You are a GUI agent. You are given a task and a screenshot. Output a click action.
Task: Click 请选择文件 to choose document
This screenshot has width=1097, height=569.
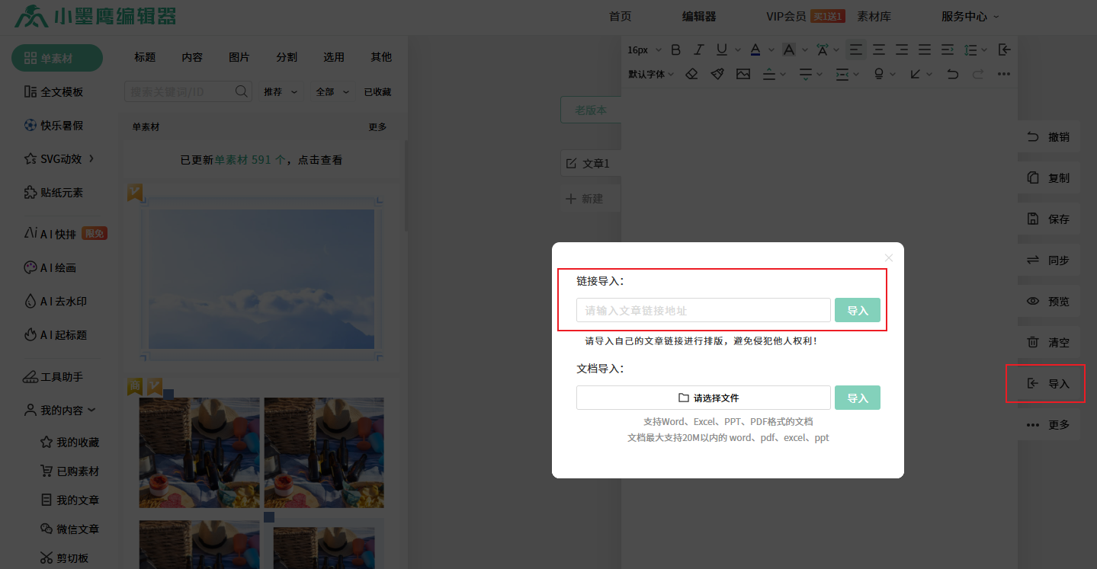tap(704, 398)
